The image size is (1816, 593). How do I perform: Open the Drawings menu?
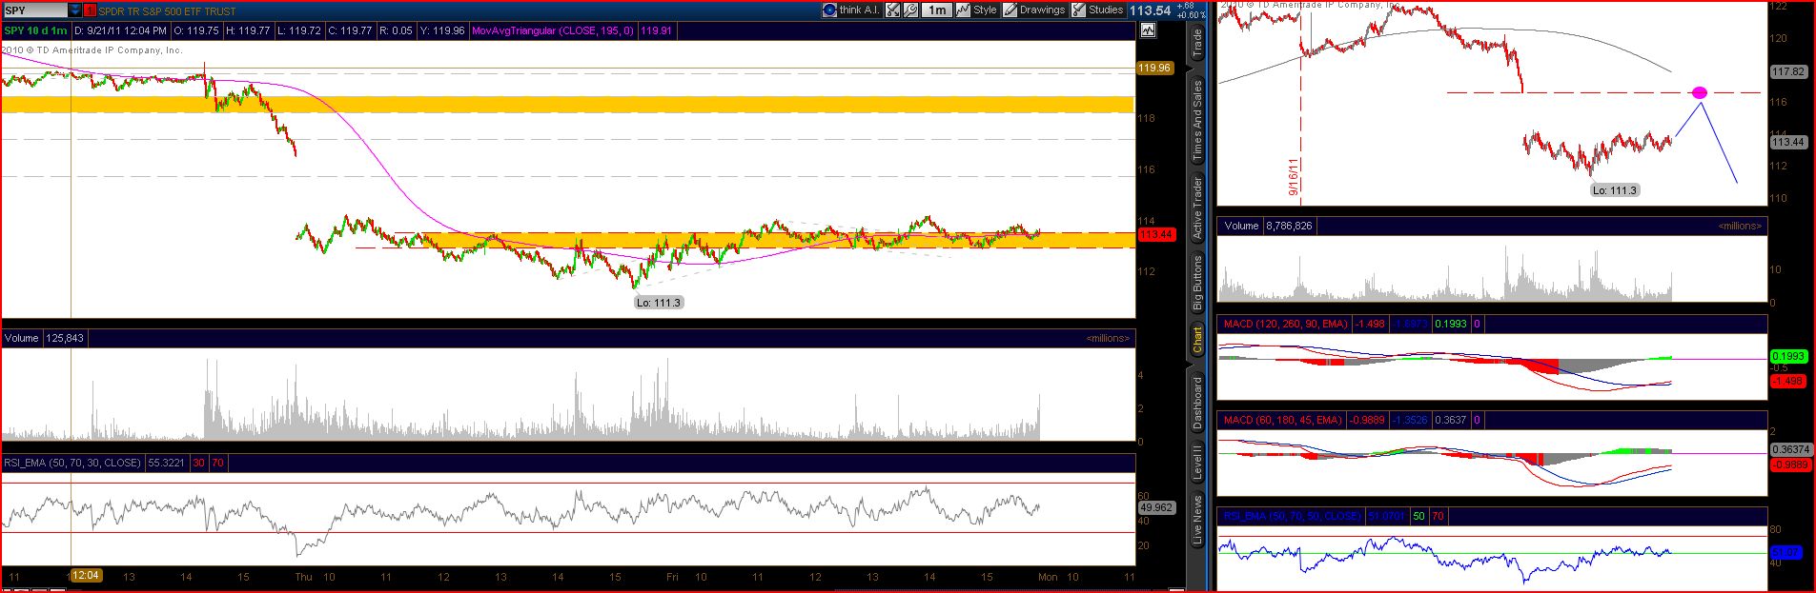[x=1033, y=10]
